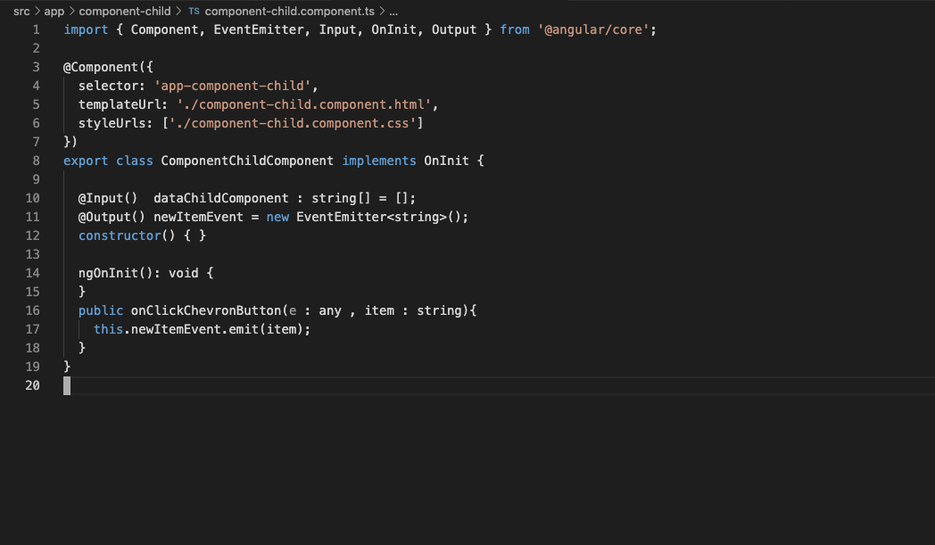Click line number 16 gutter
935x545 pixels.
[32, 310]
